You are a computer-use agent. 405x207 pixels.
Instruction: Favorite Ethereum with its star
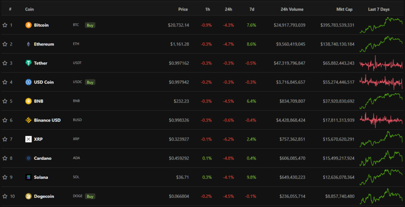[x=5, y=44]
